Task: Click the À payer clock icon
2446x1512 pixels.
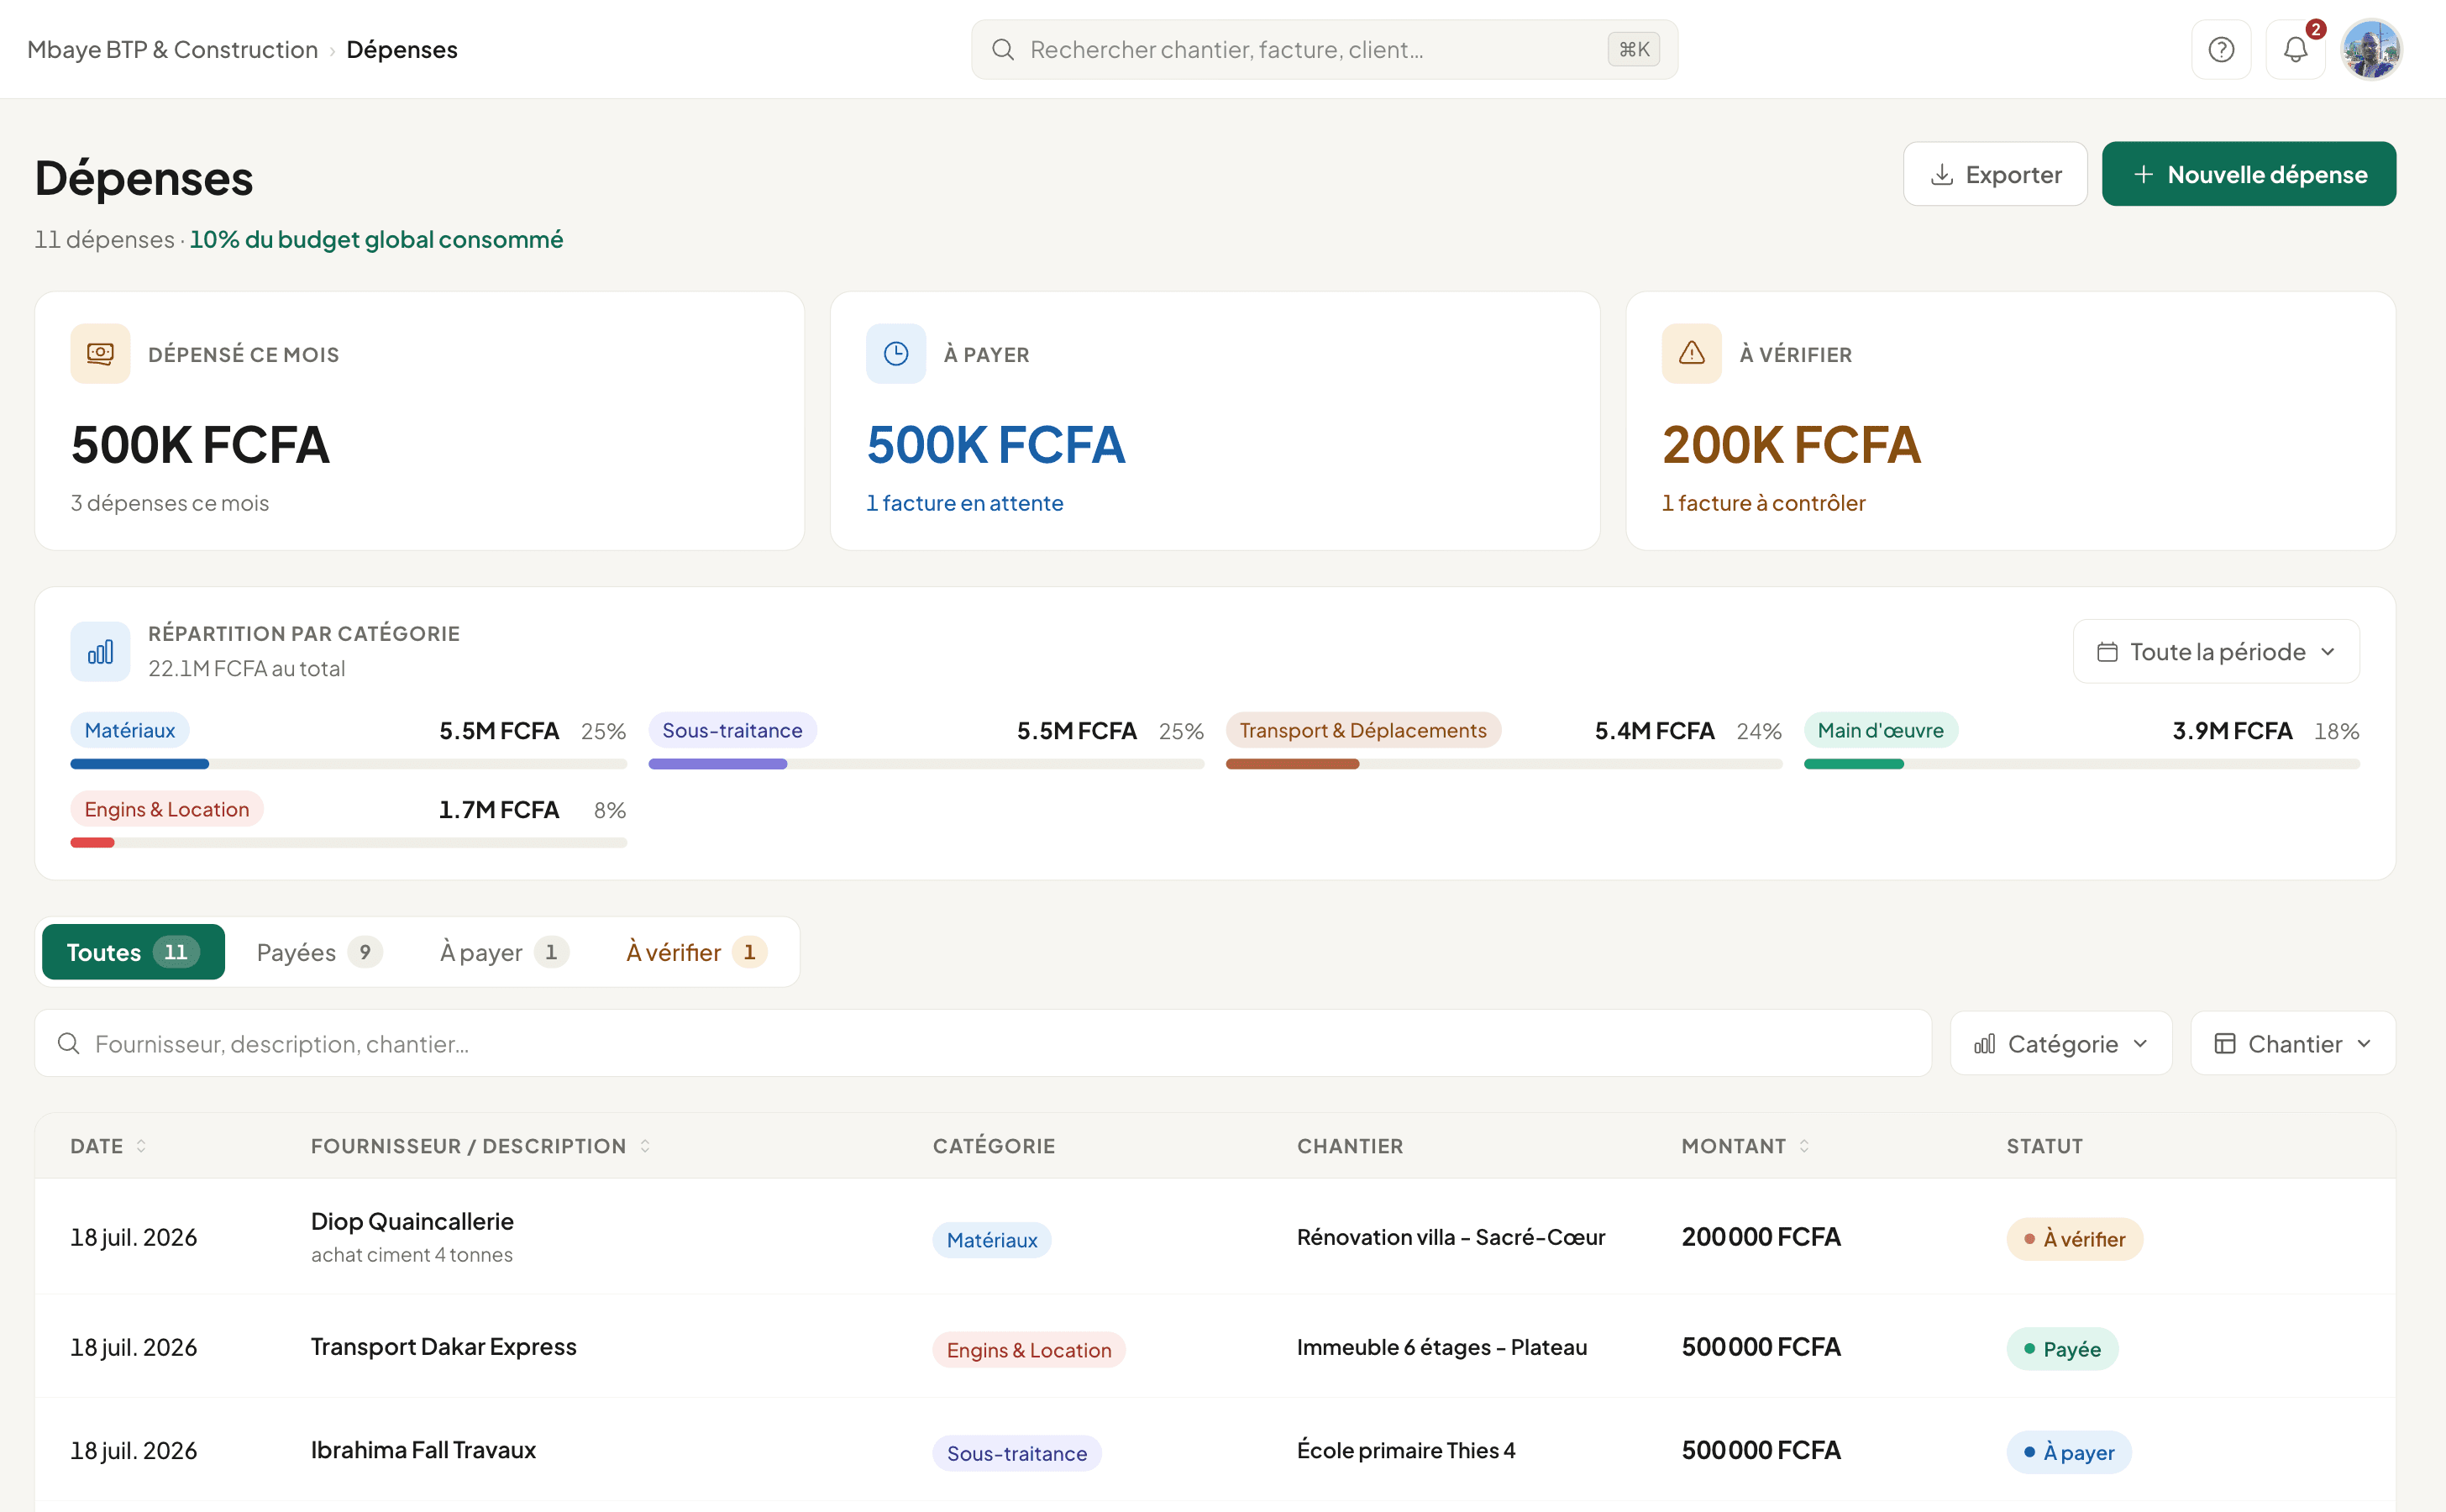Action: click(896, 353)
